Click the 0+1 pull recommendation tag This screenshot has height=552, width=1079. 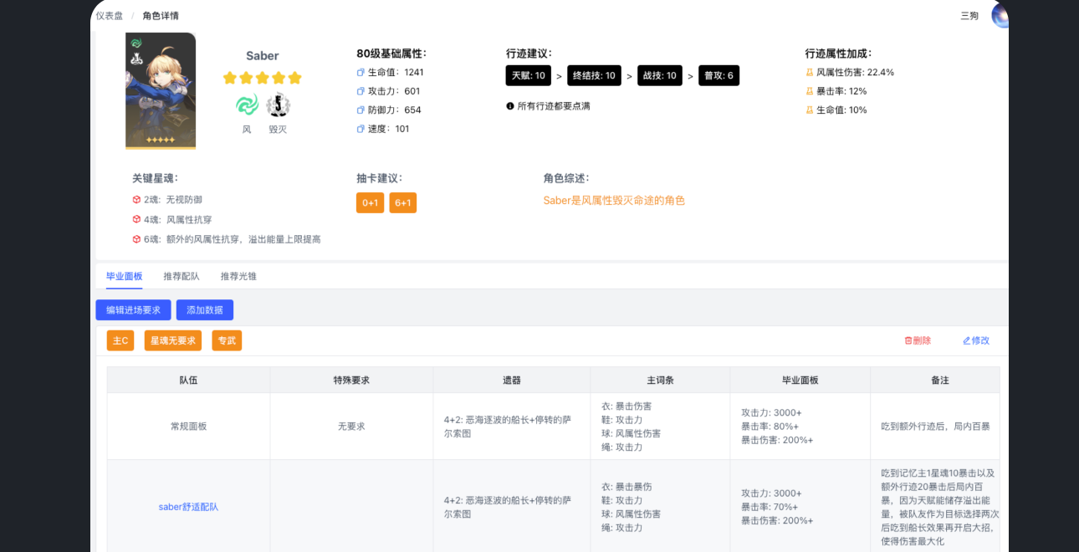pyautogui.click(x=370, y=203)
